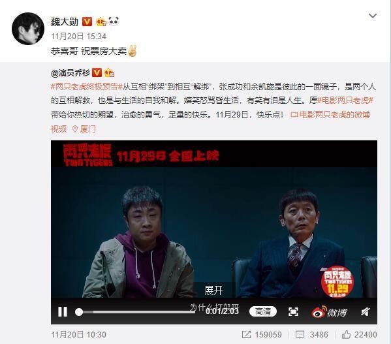
Task: Open the post options chevron menu
Action: coord(373,16)
